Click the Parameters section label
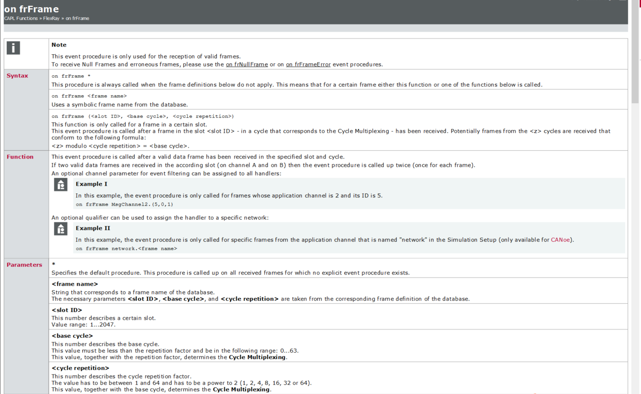Screen dimensions: 641x394 pyautogui.click(x=24, y=264)
